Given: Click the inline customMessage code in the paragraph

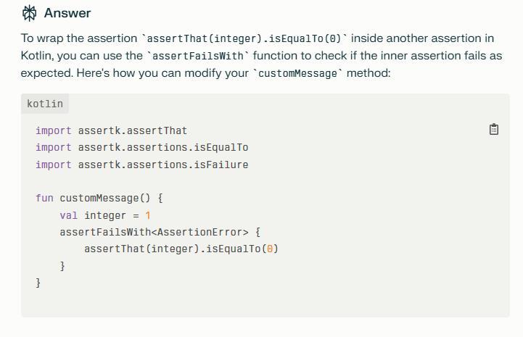Looking at the screenshot, I should coord(297,73).
